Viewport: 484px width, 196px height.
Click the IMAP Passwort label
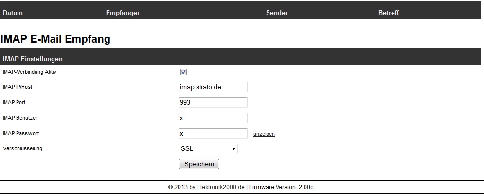(x=21, y=133)
